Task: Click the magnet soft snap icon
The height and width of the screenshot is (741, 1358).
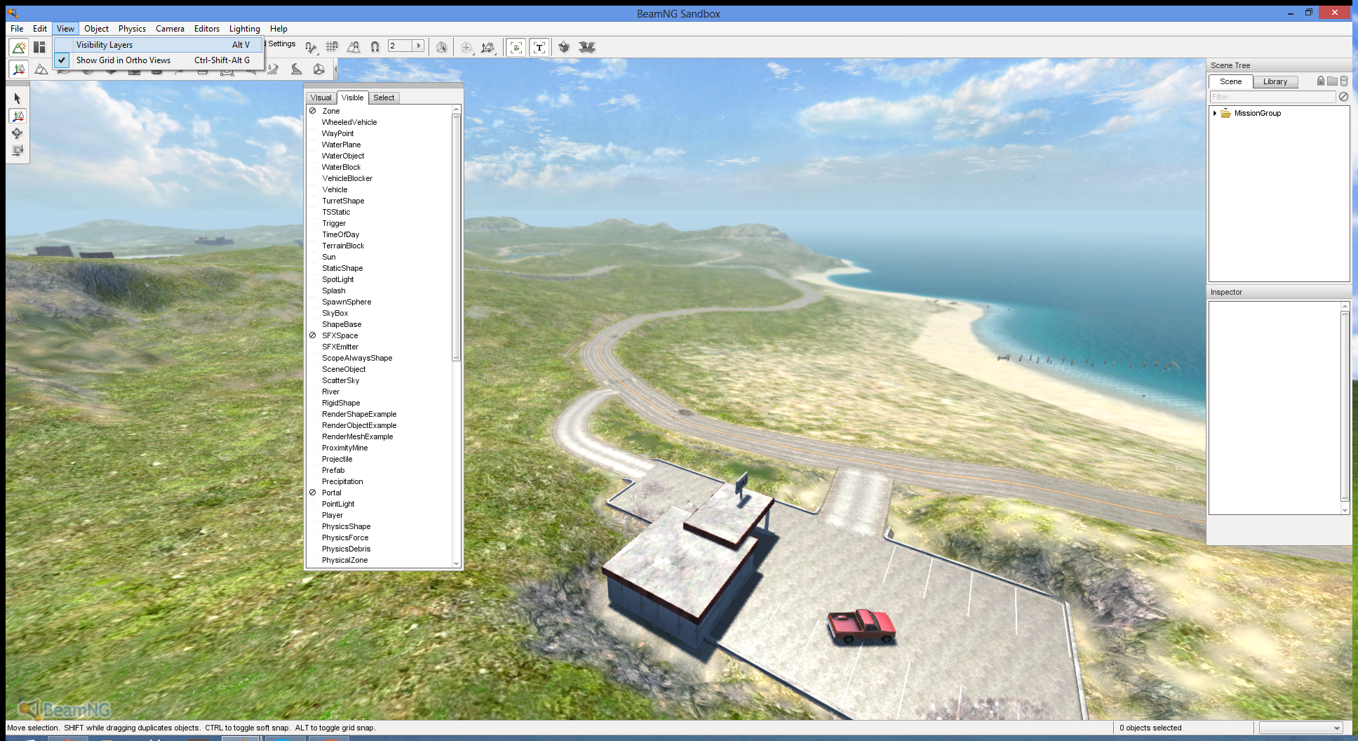Action: coord(375,47)
